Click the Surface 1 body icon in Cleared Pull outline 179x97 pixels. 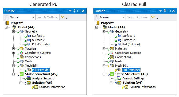pyautogui.click(x=119, y=36)
